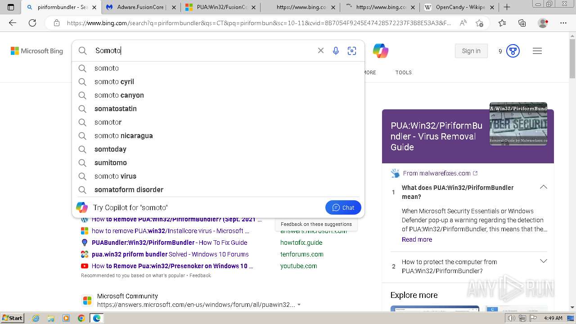Open visual search camera icon
This screenshot has width=576, height=324.
pyautogui.click(x=352, y=51)
